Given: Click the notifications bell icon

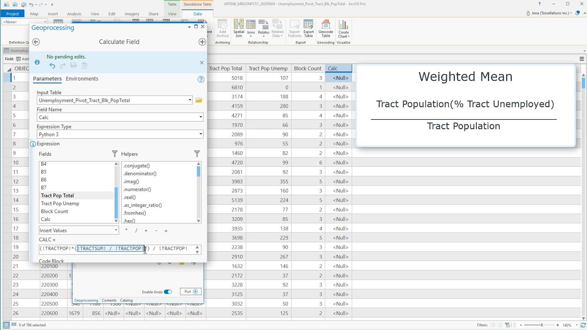Looking at the screenshot, I should (577, 13).
